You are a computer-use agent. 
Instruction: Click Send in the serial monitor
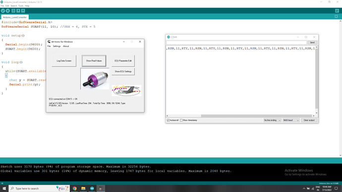[x=312, y=43]
